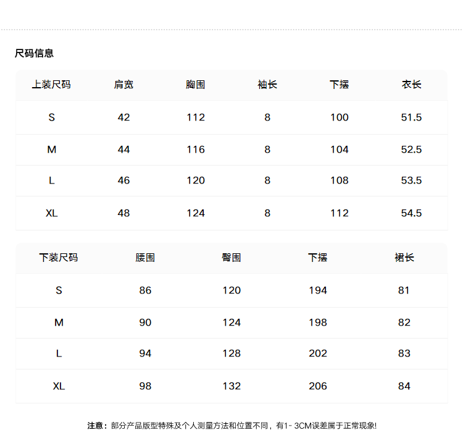Click the 尺码信息 section heading
The width and height of the screenshot is (463, 430).
point(34,53)
